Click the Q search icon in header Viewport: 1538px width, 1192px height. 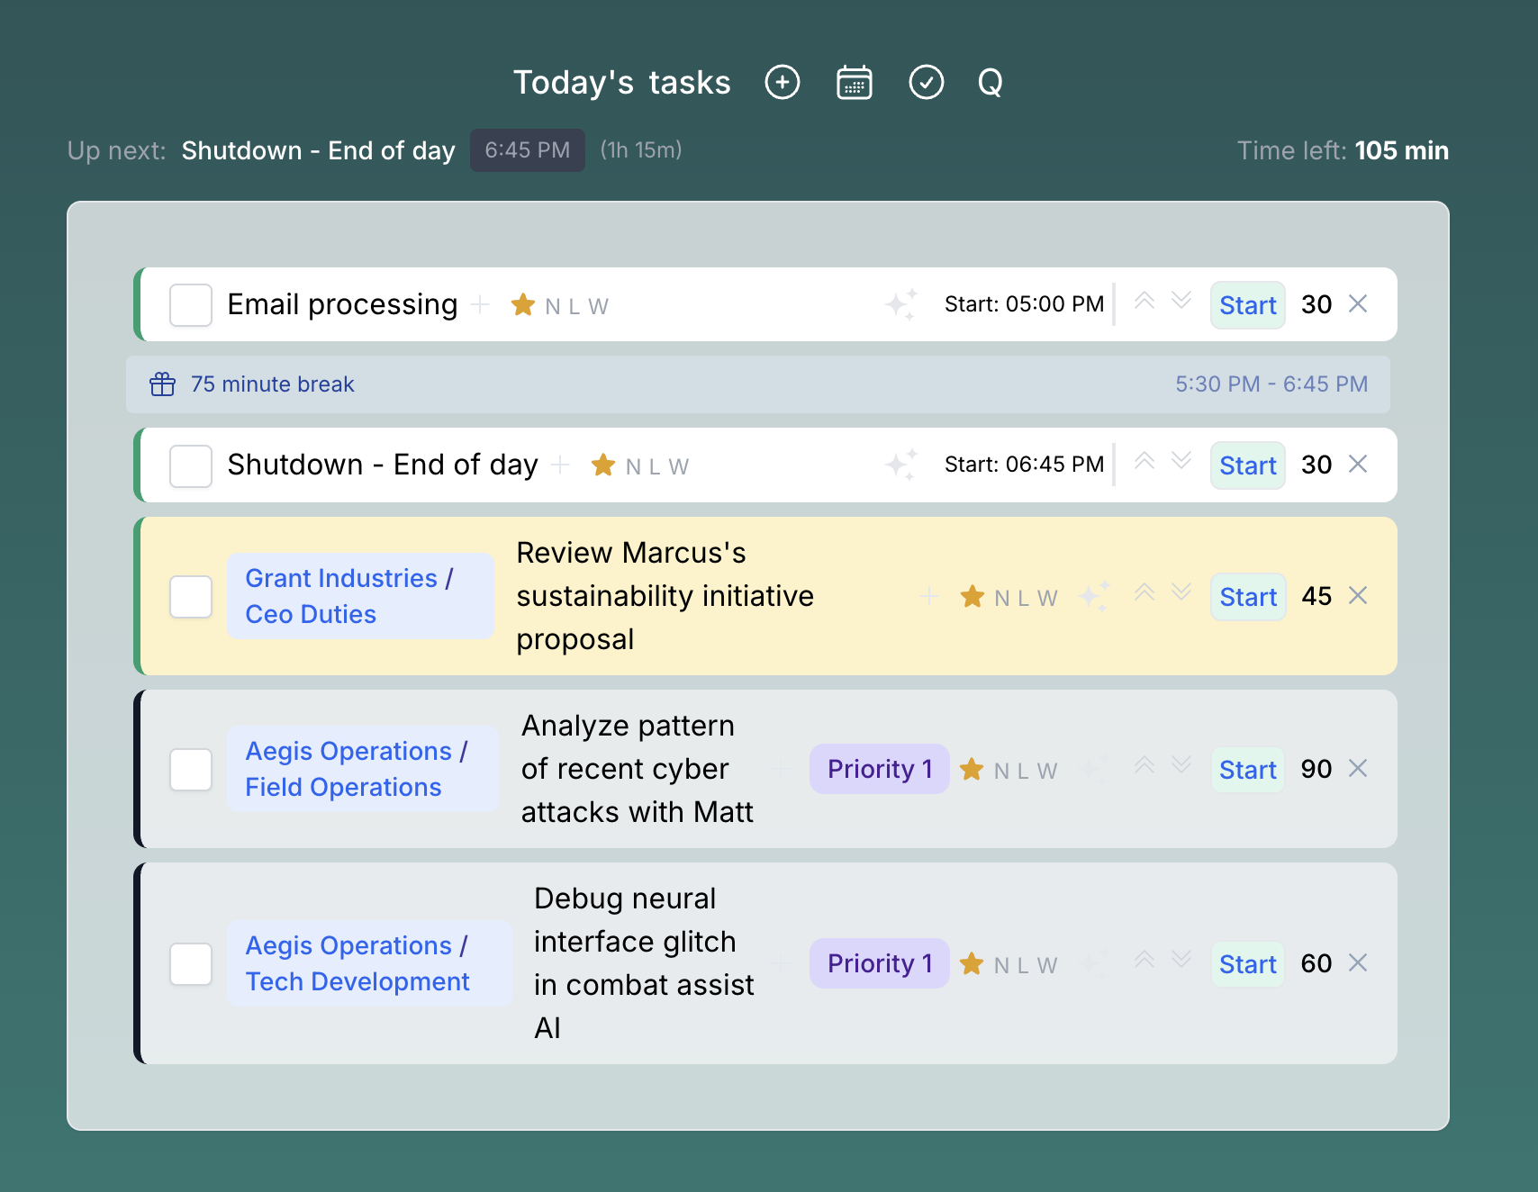(990, 82)
